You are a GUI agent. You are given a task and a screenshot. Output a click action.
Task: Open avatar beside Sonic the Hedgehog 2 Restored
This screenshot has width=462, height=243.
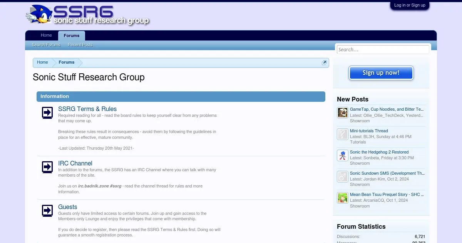[x=342, y=155]
